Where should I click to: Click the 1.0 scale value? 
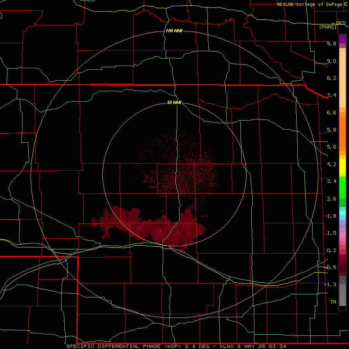332,233
